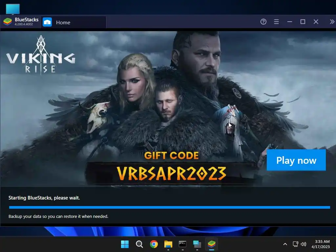Maximize the BlueStacks window

[x=303, y=22]
